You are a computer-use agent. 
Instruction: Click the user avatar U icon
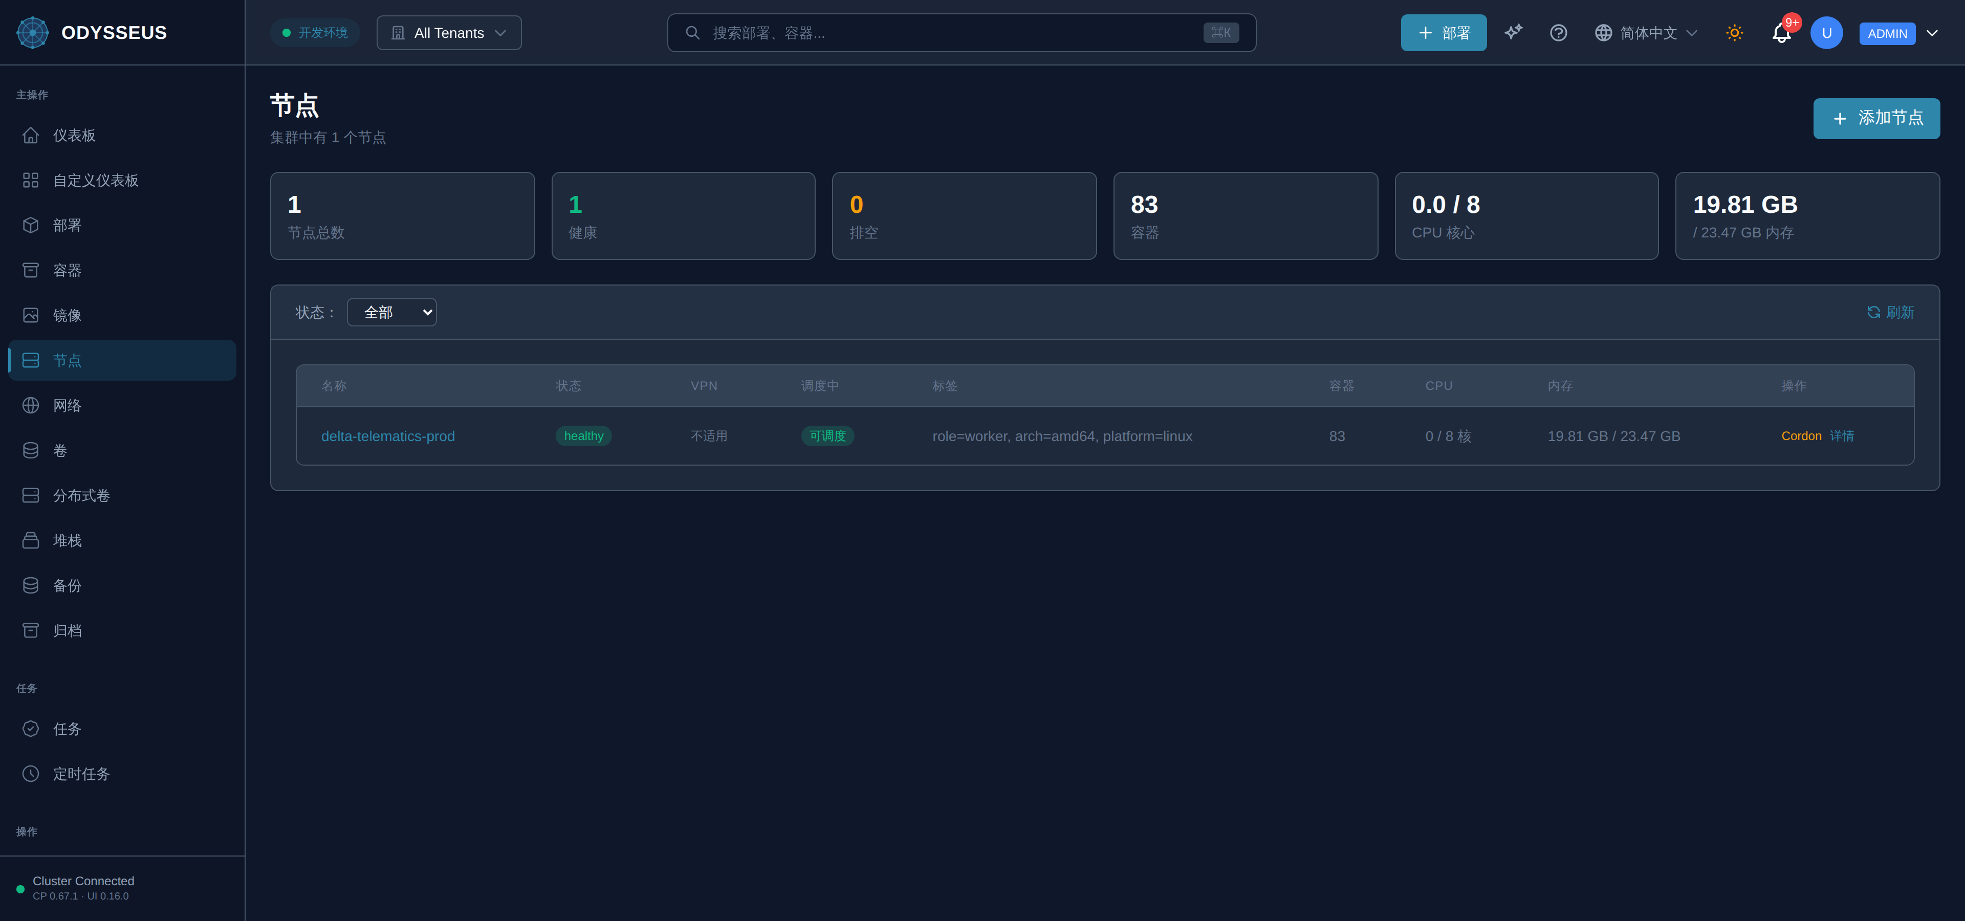click(x=1826, y=33)
